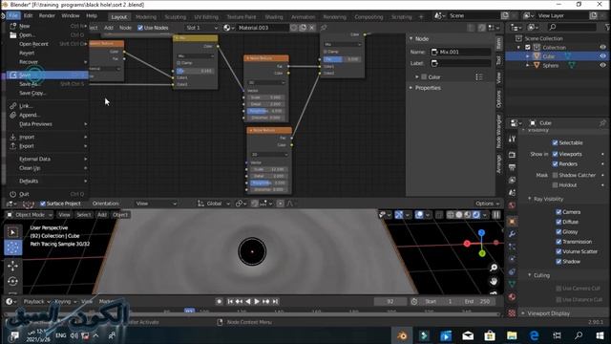Click the pan hand viewport icon
The width and height of the screenshot is (611, 344).
tap(494, 281)
